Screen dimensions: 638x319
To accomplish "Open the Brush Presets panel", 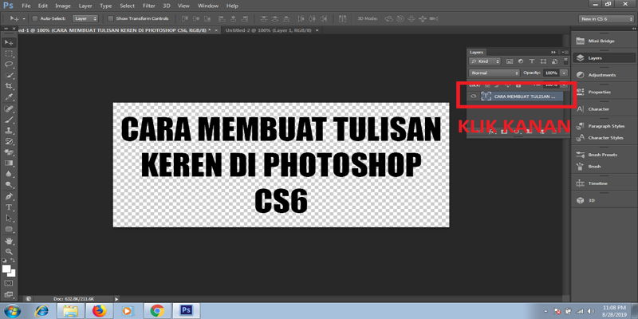I will coord(603,155).
